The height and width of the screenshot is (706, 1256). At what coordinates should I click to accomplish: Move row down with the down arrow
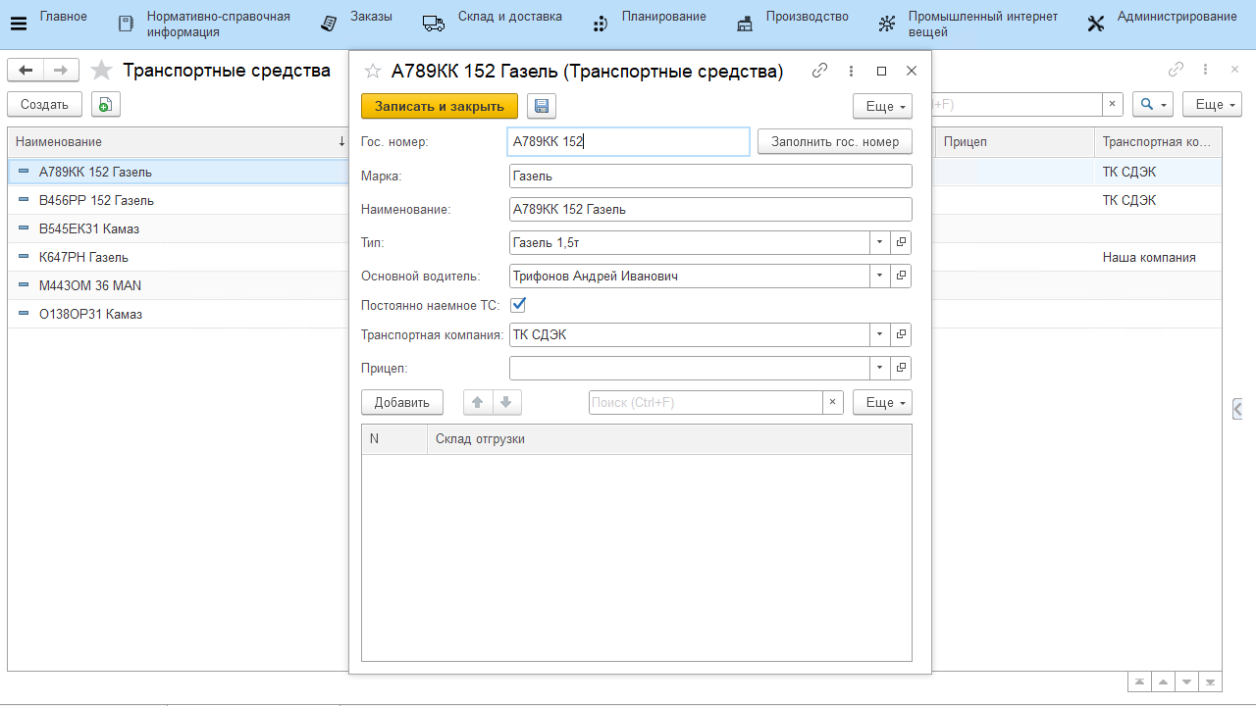506,402
